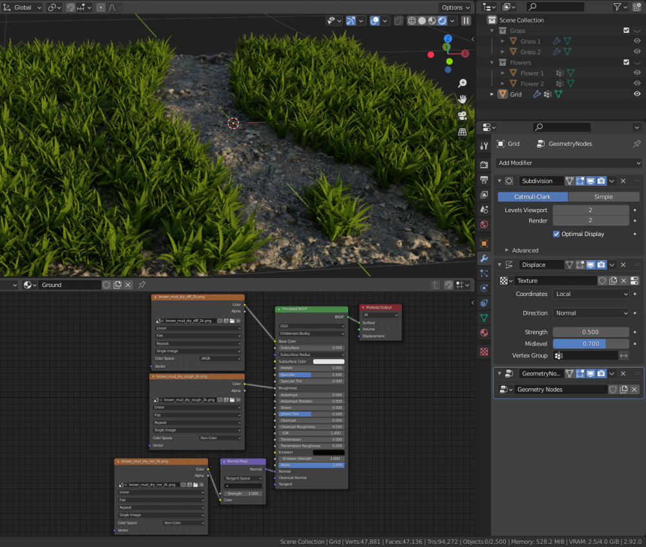Remove the Displace modifier
The width and height of the screenshot is (646, 547).
[623, 265]
